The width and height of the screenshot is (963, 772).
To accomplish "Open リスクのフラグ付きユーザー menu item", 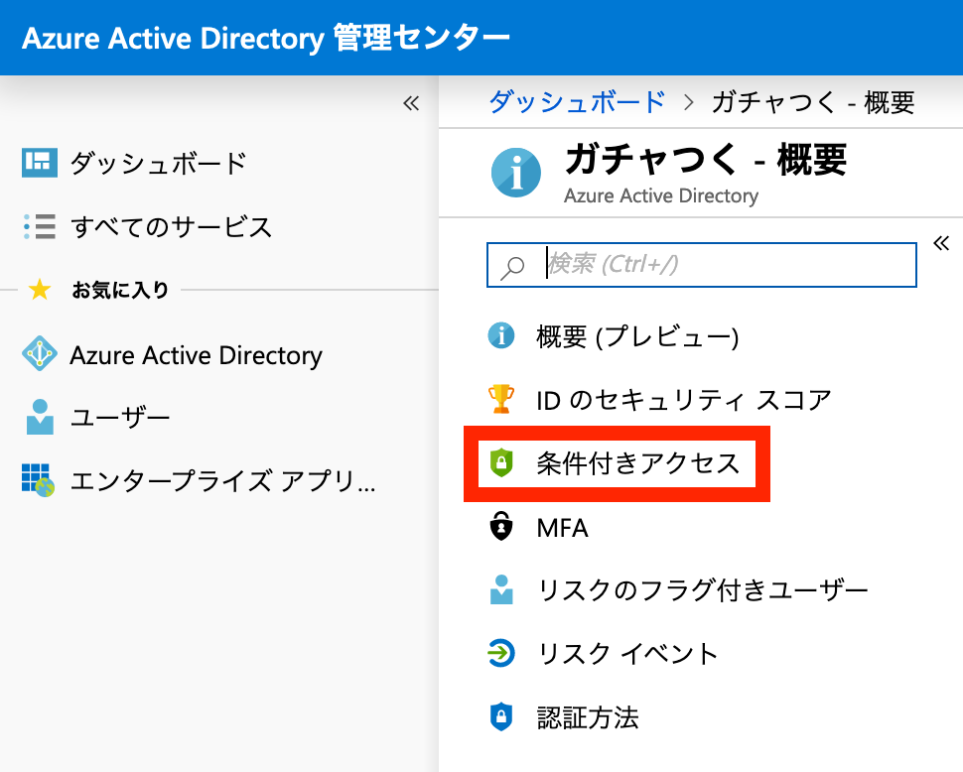I will [703, 589].
